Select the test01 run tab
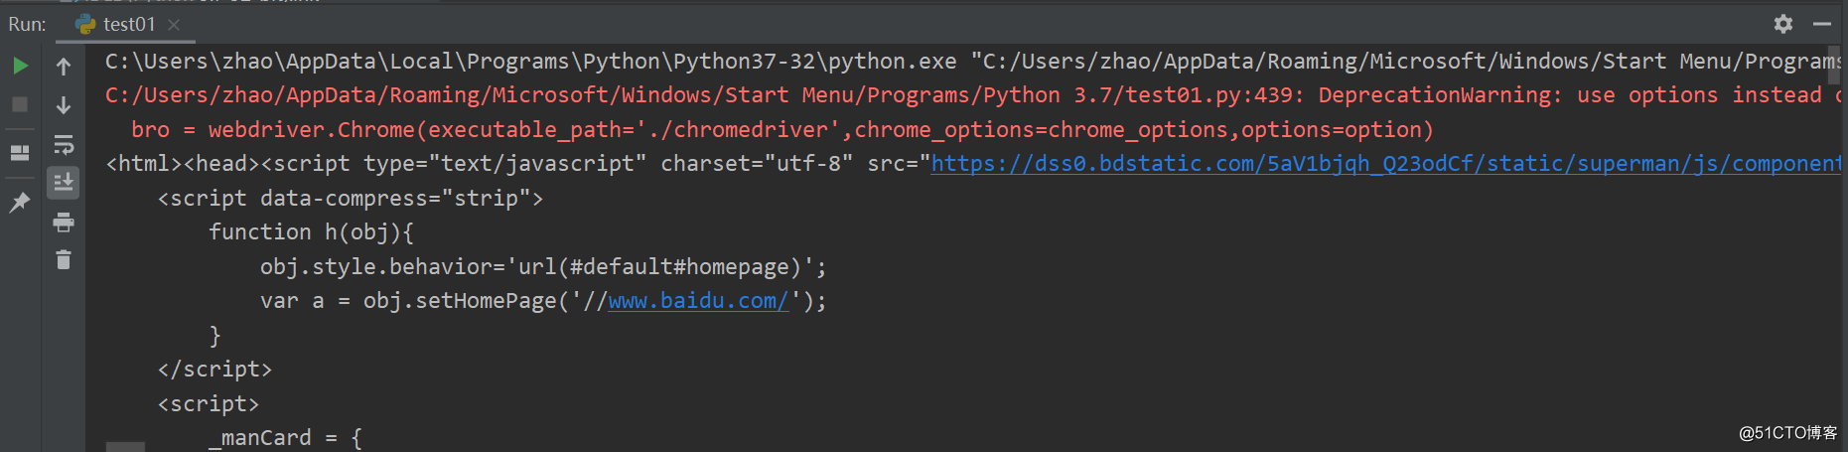Image resolution: width=1848 pixels, height=452 pixels. click(128, 24)
